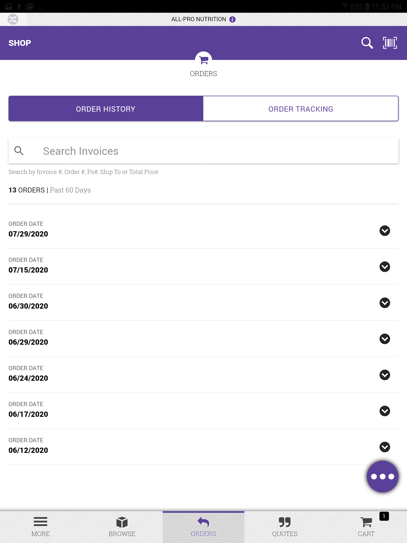The image size is (407, 543).
Task: Tap the Gmail notification icon in status bar
Action: tap(30, 6)
